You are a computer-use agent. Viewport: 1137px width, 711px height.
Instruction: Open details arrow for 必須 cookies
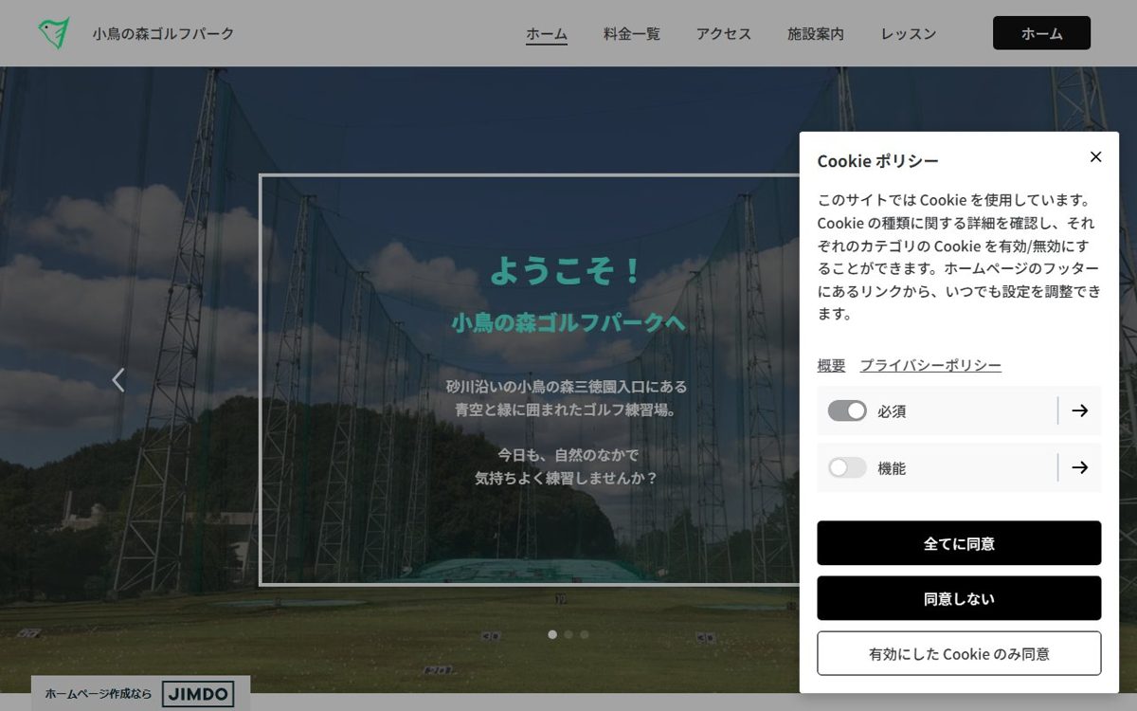point(1079,410)
